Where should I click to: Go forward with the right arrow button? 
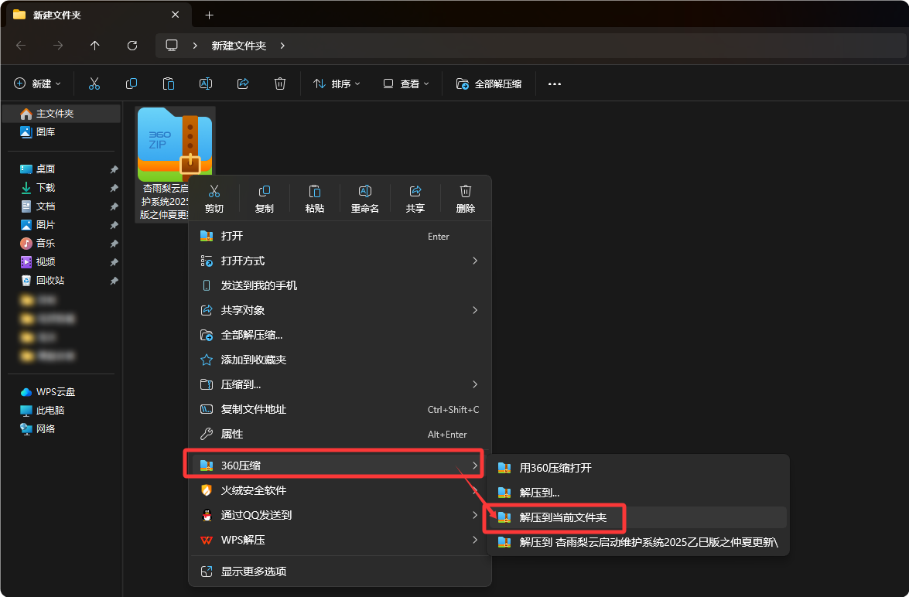58,45
